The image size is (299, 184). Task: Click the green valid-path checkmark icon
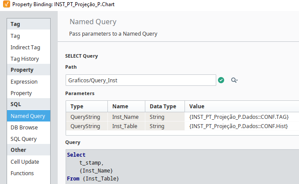coord(221,80)
